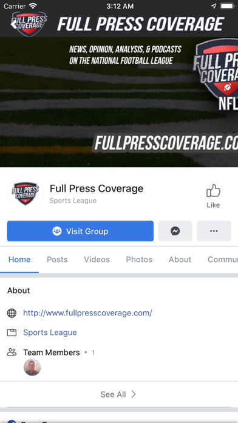Tap the globe website icon
Image resolution: width=238 pixels, height=423 pixels.
tap(12, 313)
